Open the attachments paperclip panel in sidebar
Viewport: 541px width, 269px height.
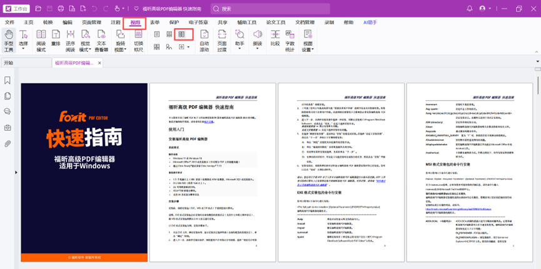point(8,143)
